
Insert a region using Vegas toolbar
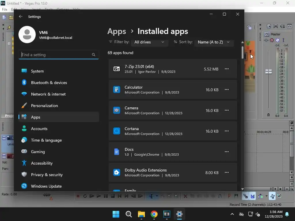(236, 196)
